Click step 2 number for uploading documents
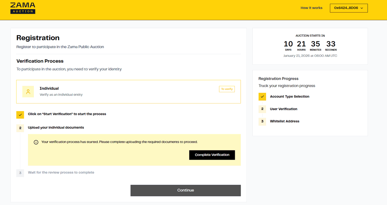The height and width of the screenshot is (205, 387). [20, 128]
